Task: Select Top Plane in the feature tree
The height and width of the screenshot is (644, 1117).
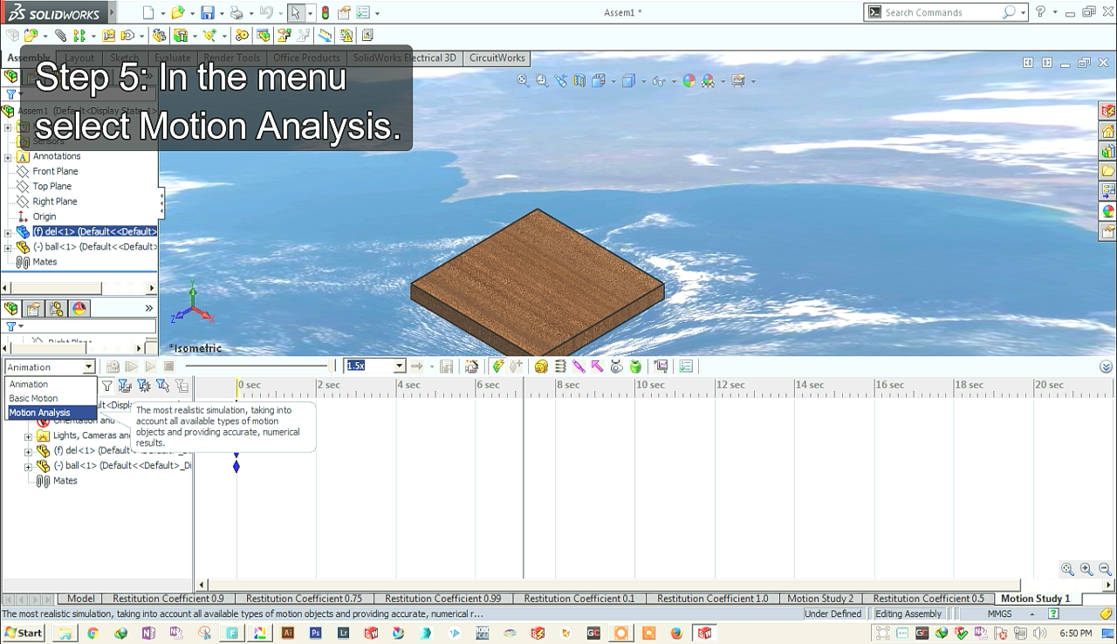Action: pyautogui.click(x=51, y=186)
